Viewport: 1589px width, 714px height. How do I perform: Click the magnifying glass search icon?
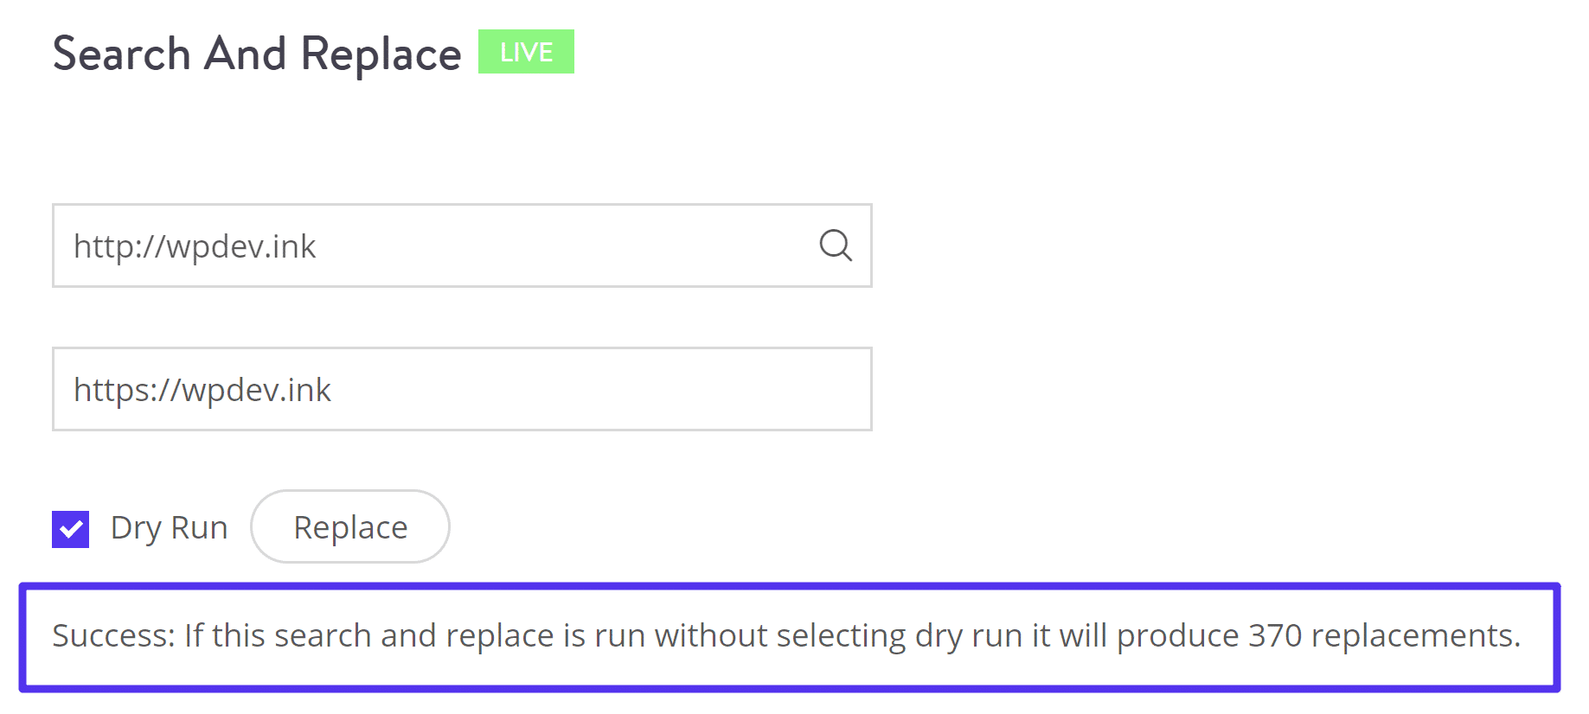coord(836,245)
